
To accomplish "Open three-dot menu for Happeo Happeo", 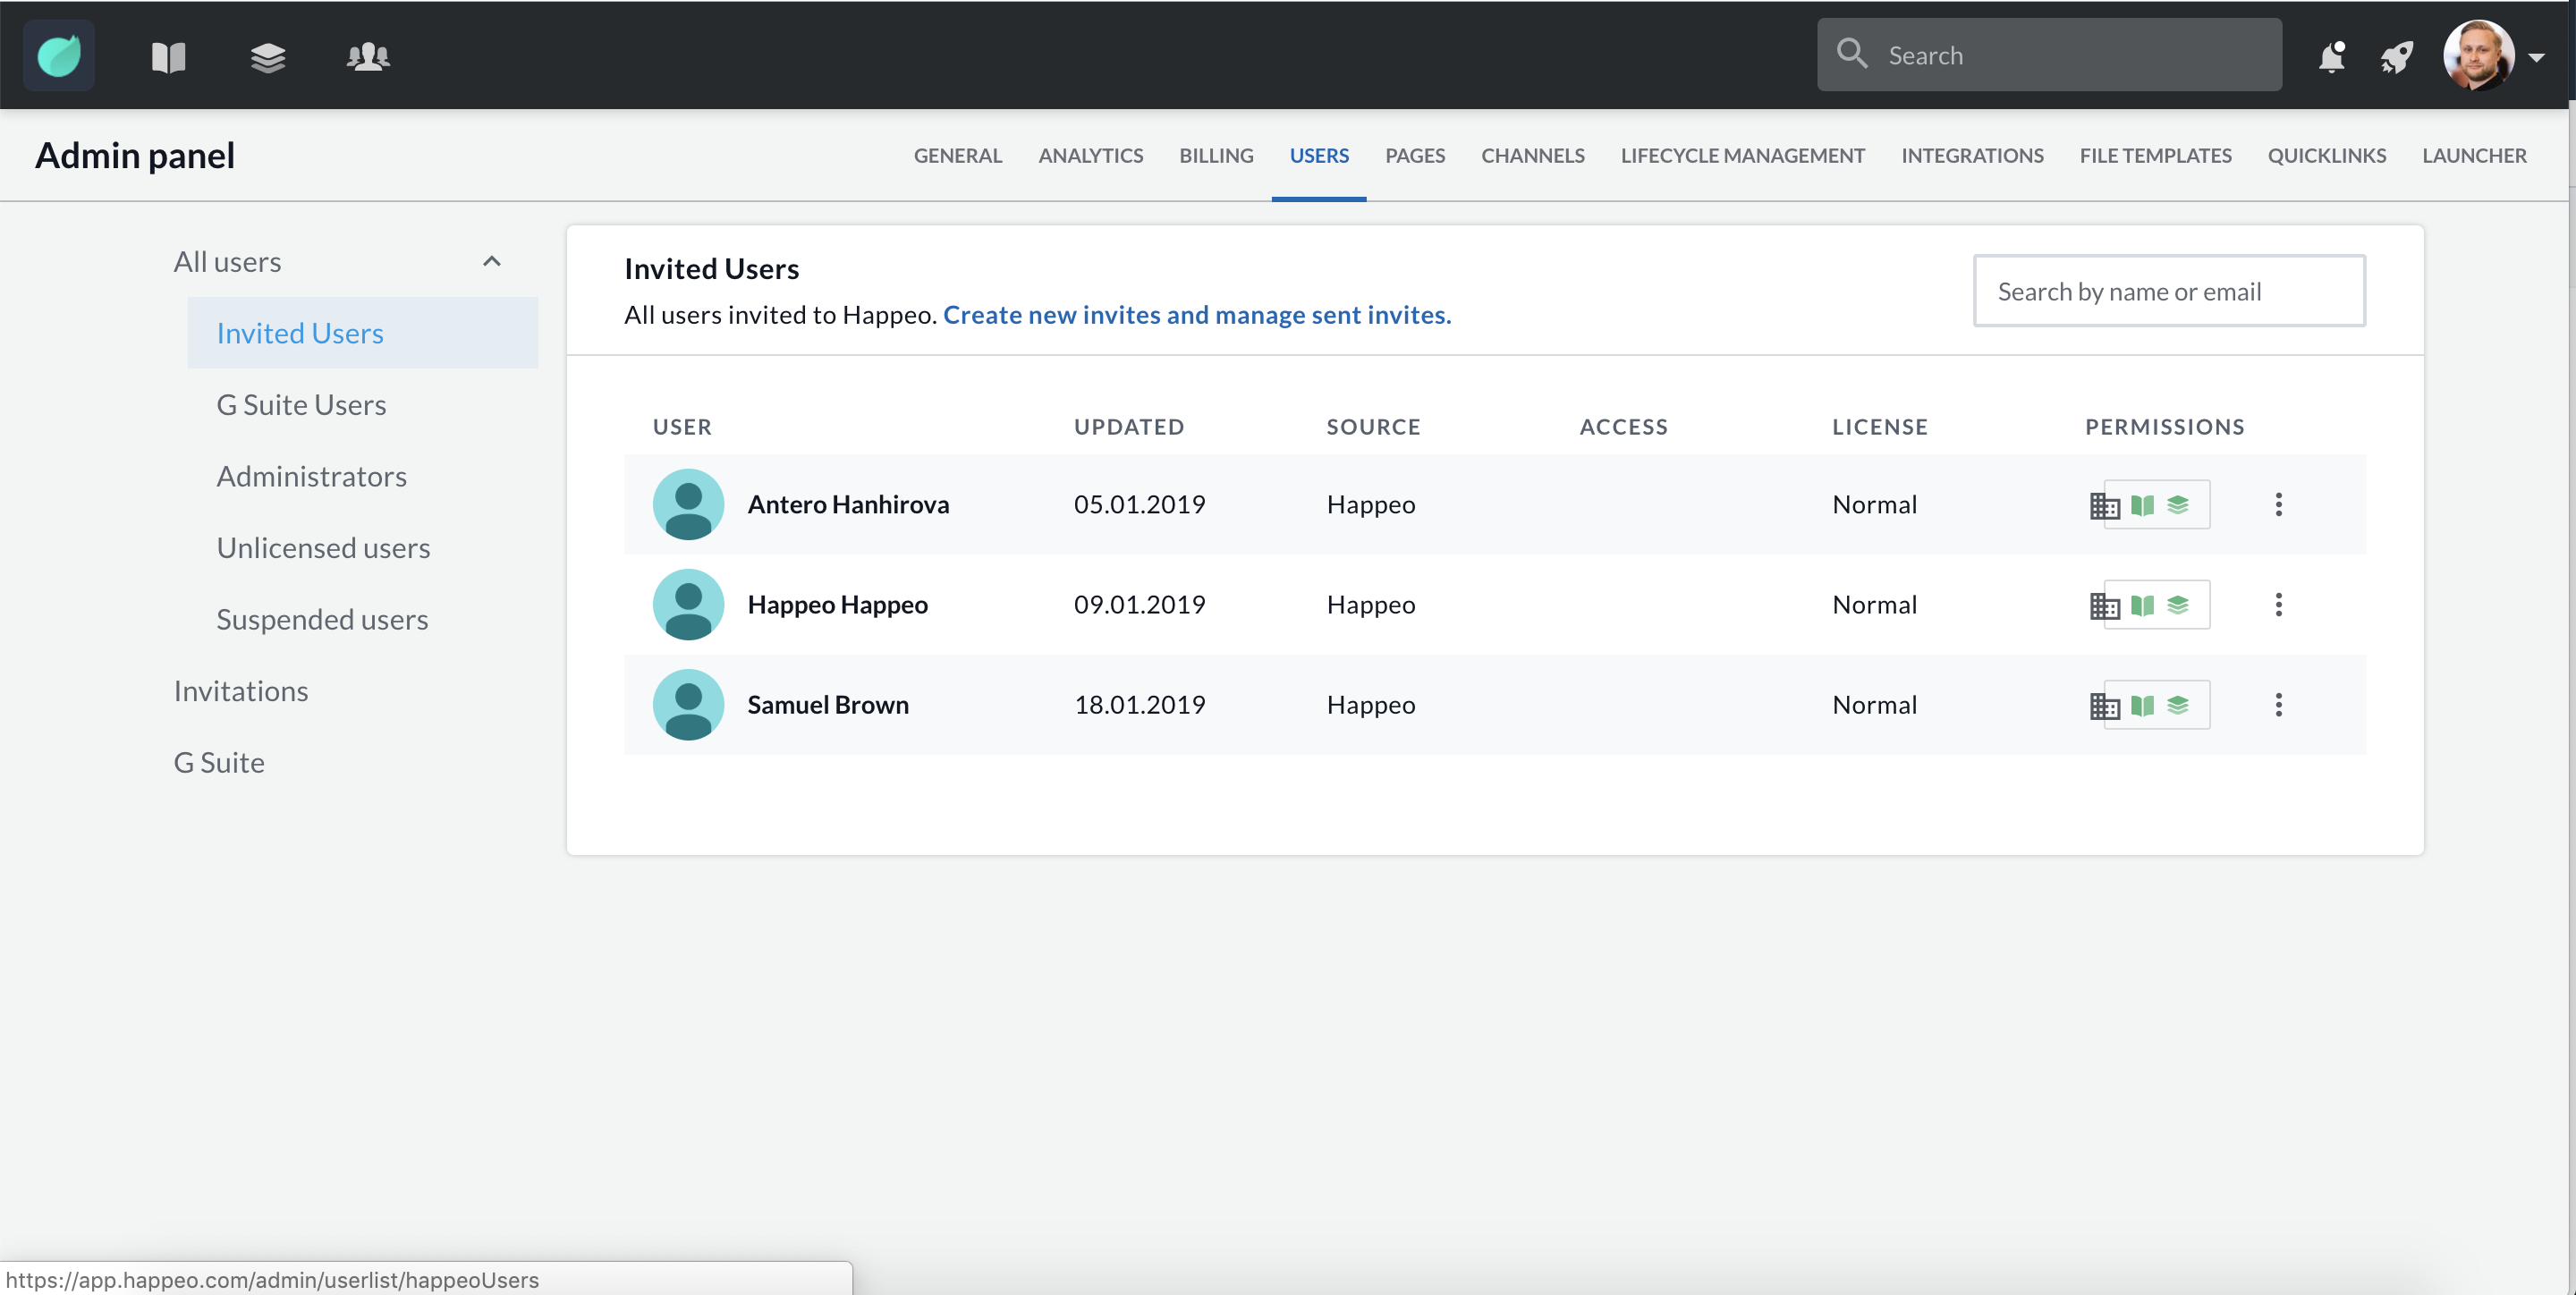I will click(x=2278, y=604).
